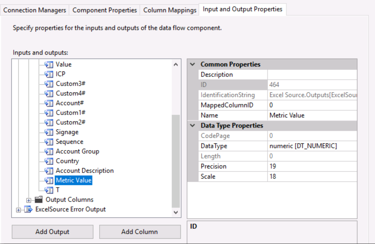Go to the Component Properties tab

click(104, 10)
